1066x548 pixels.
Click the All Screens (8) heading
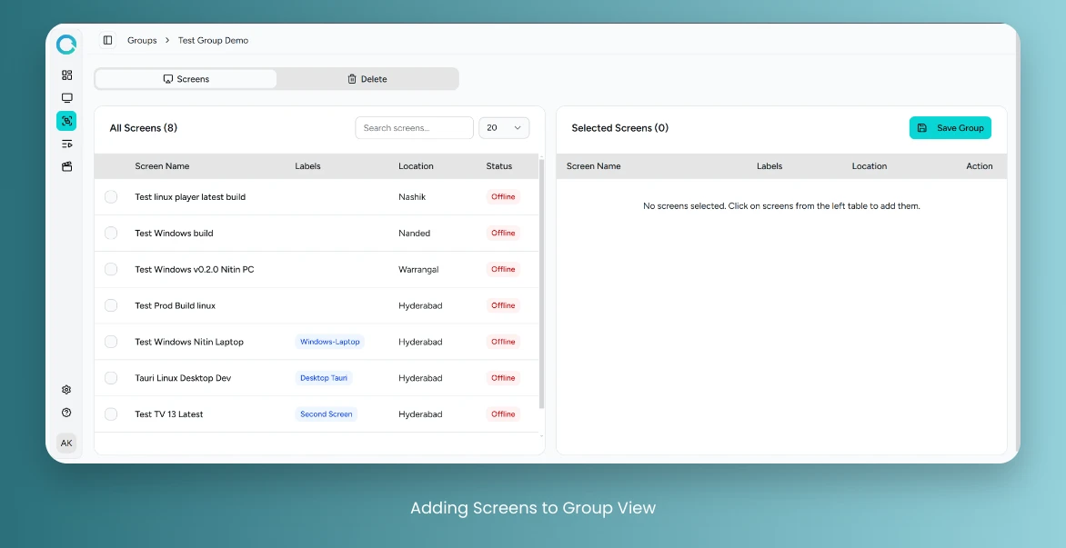[x=144, y=127]
